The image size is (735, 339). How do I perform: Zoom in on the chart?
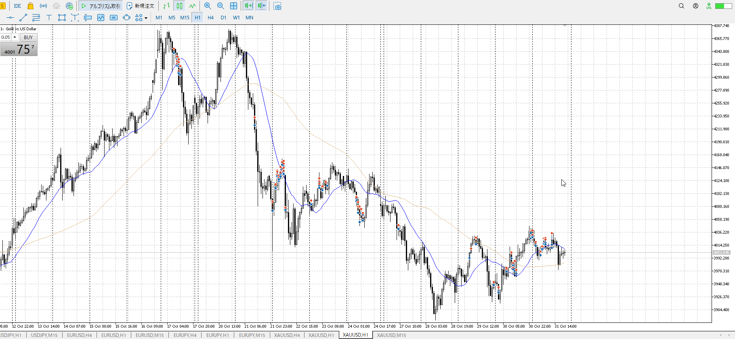click(x=208, y=6)
